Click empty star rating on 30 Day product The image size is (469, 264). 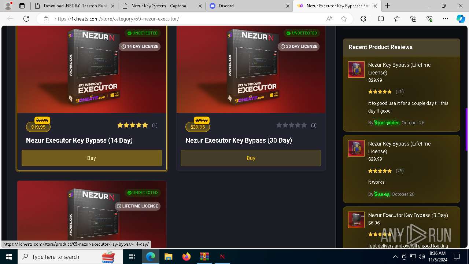click(x=292, y=125)
